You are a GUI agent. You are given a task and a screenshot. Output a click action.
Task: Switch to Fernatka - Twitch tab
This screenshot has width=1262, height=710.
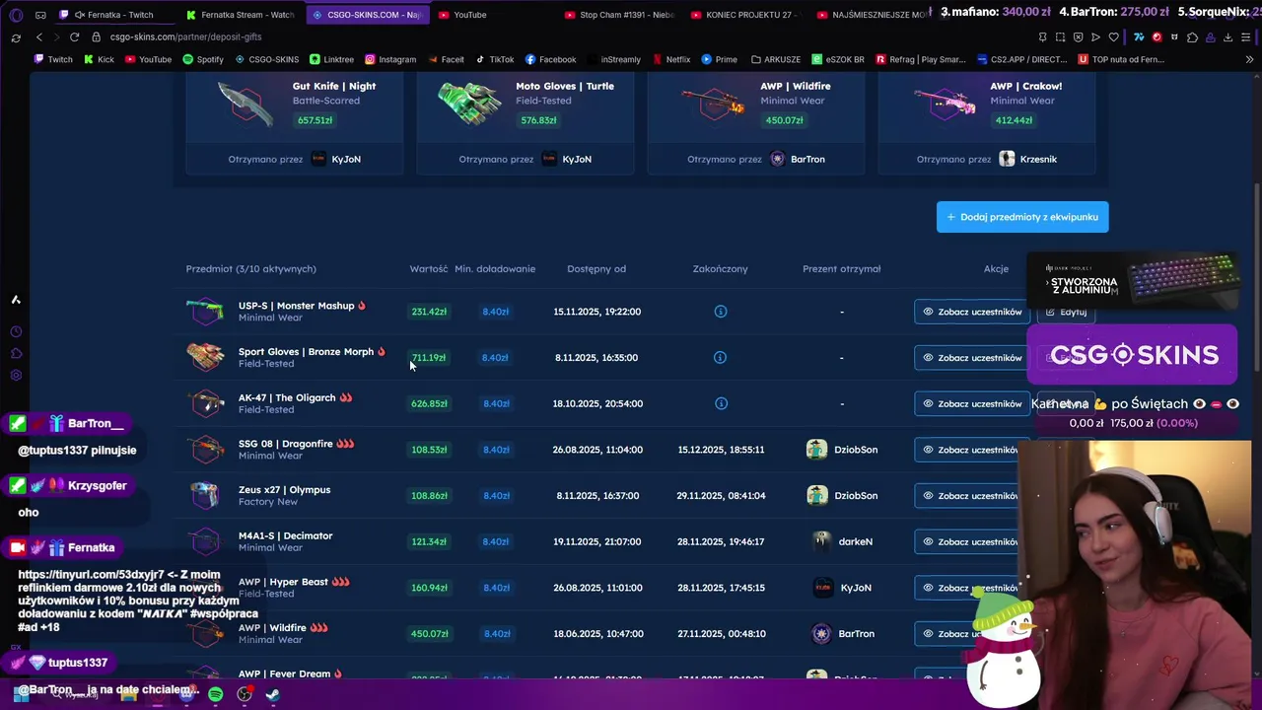[x=113, y=15]
